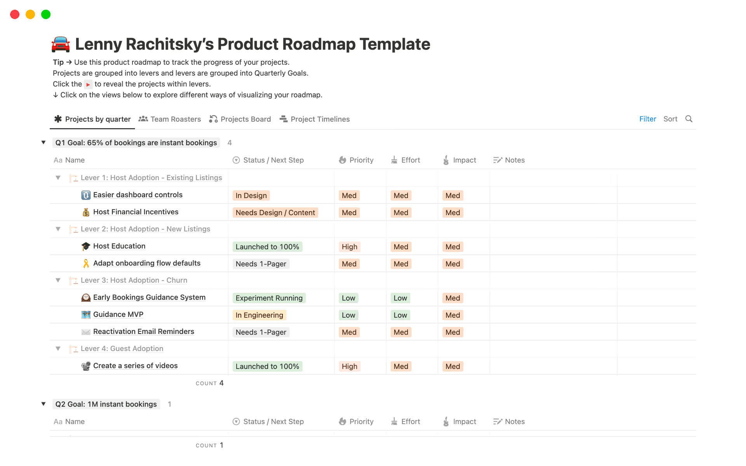Open the Filter options

tap(647, 119)
